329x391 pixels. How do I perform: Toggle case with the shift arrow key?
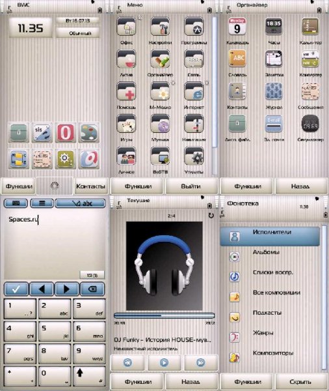click(x=89, y=376)
